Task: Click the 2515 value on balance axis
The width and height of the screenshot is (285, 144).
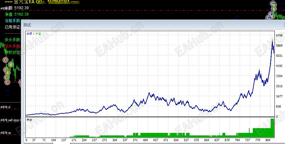Action: pos(279,86)
